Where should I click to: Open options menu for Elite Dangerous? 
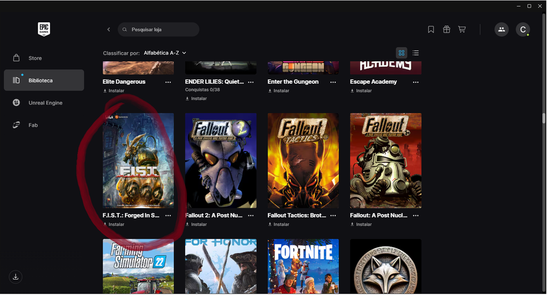click(x=168, y=82)
